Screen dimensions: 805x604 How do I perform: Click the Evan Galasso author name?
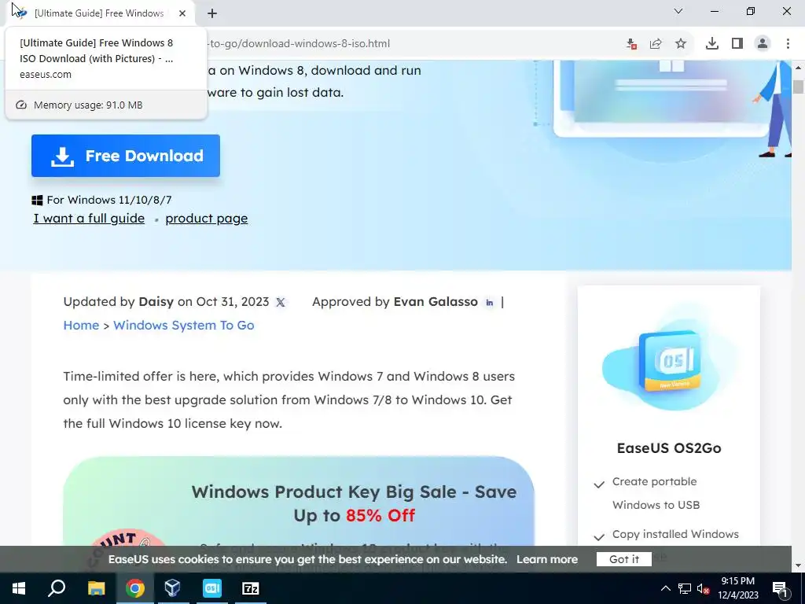click(x=436, y=301)
